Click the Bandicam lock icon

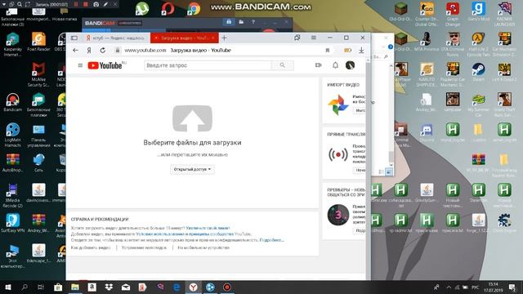(229, 22)
